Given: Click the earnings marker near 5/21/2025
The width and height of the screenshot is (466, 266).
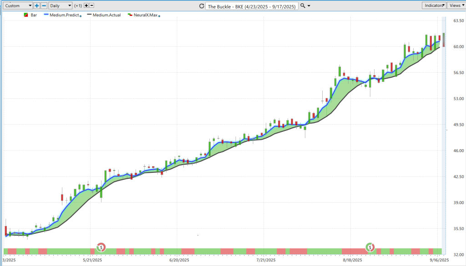Looking at the screenshot, I should [x=101, y=247].
